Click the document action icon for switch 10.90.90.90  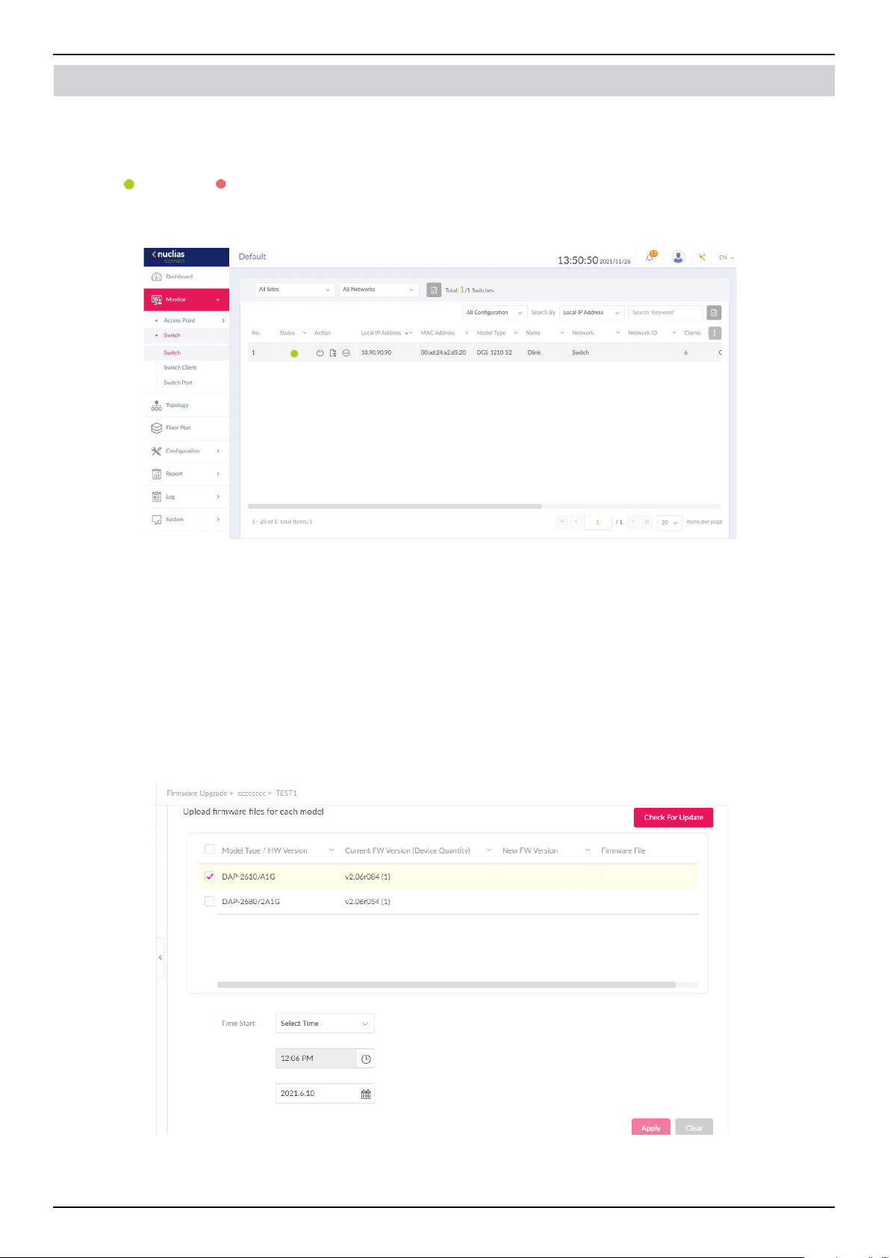(x=333, y=353)
